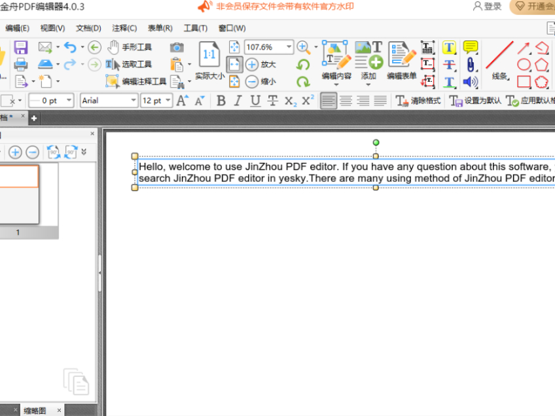Image resolution: width=555 pixels, height=416 pixels.
Task: Click the strikethrough text annotation icon
Action: tap(449, 64)
